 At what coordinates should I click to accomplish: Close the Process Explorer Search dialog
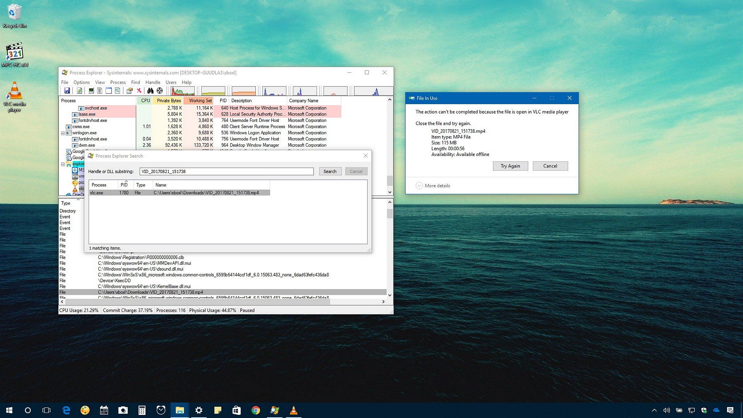(x=365, y=156)
